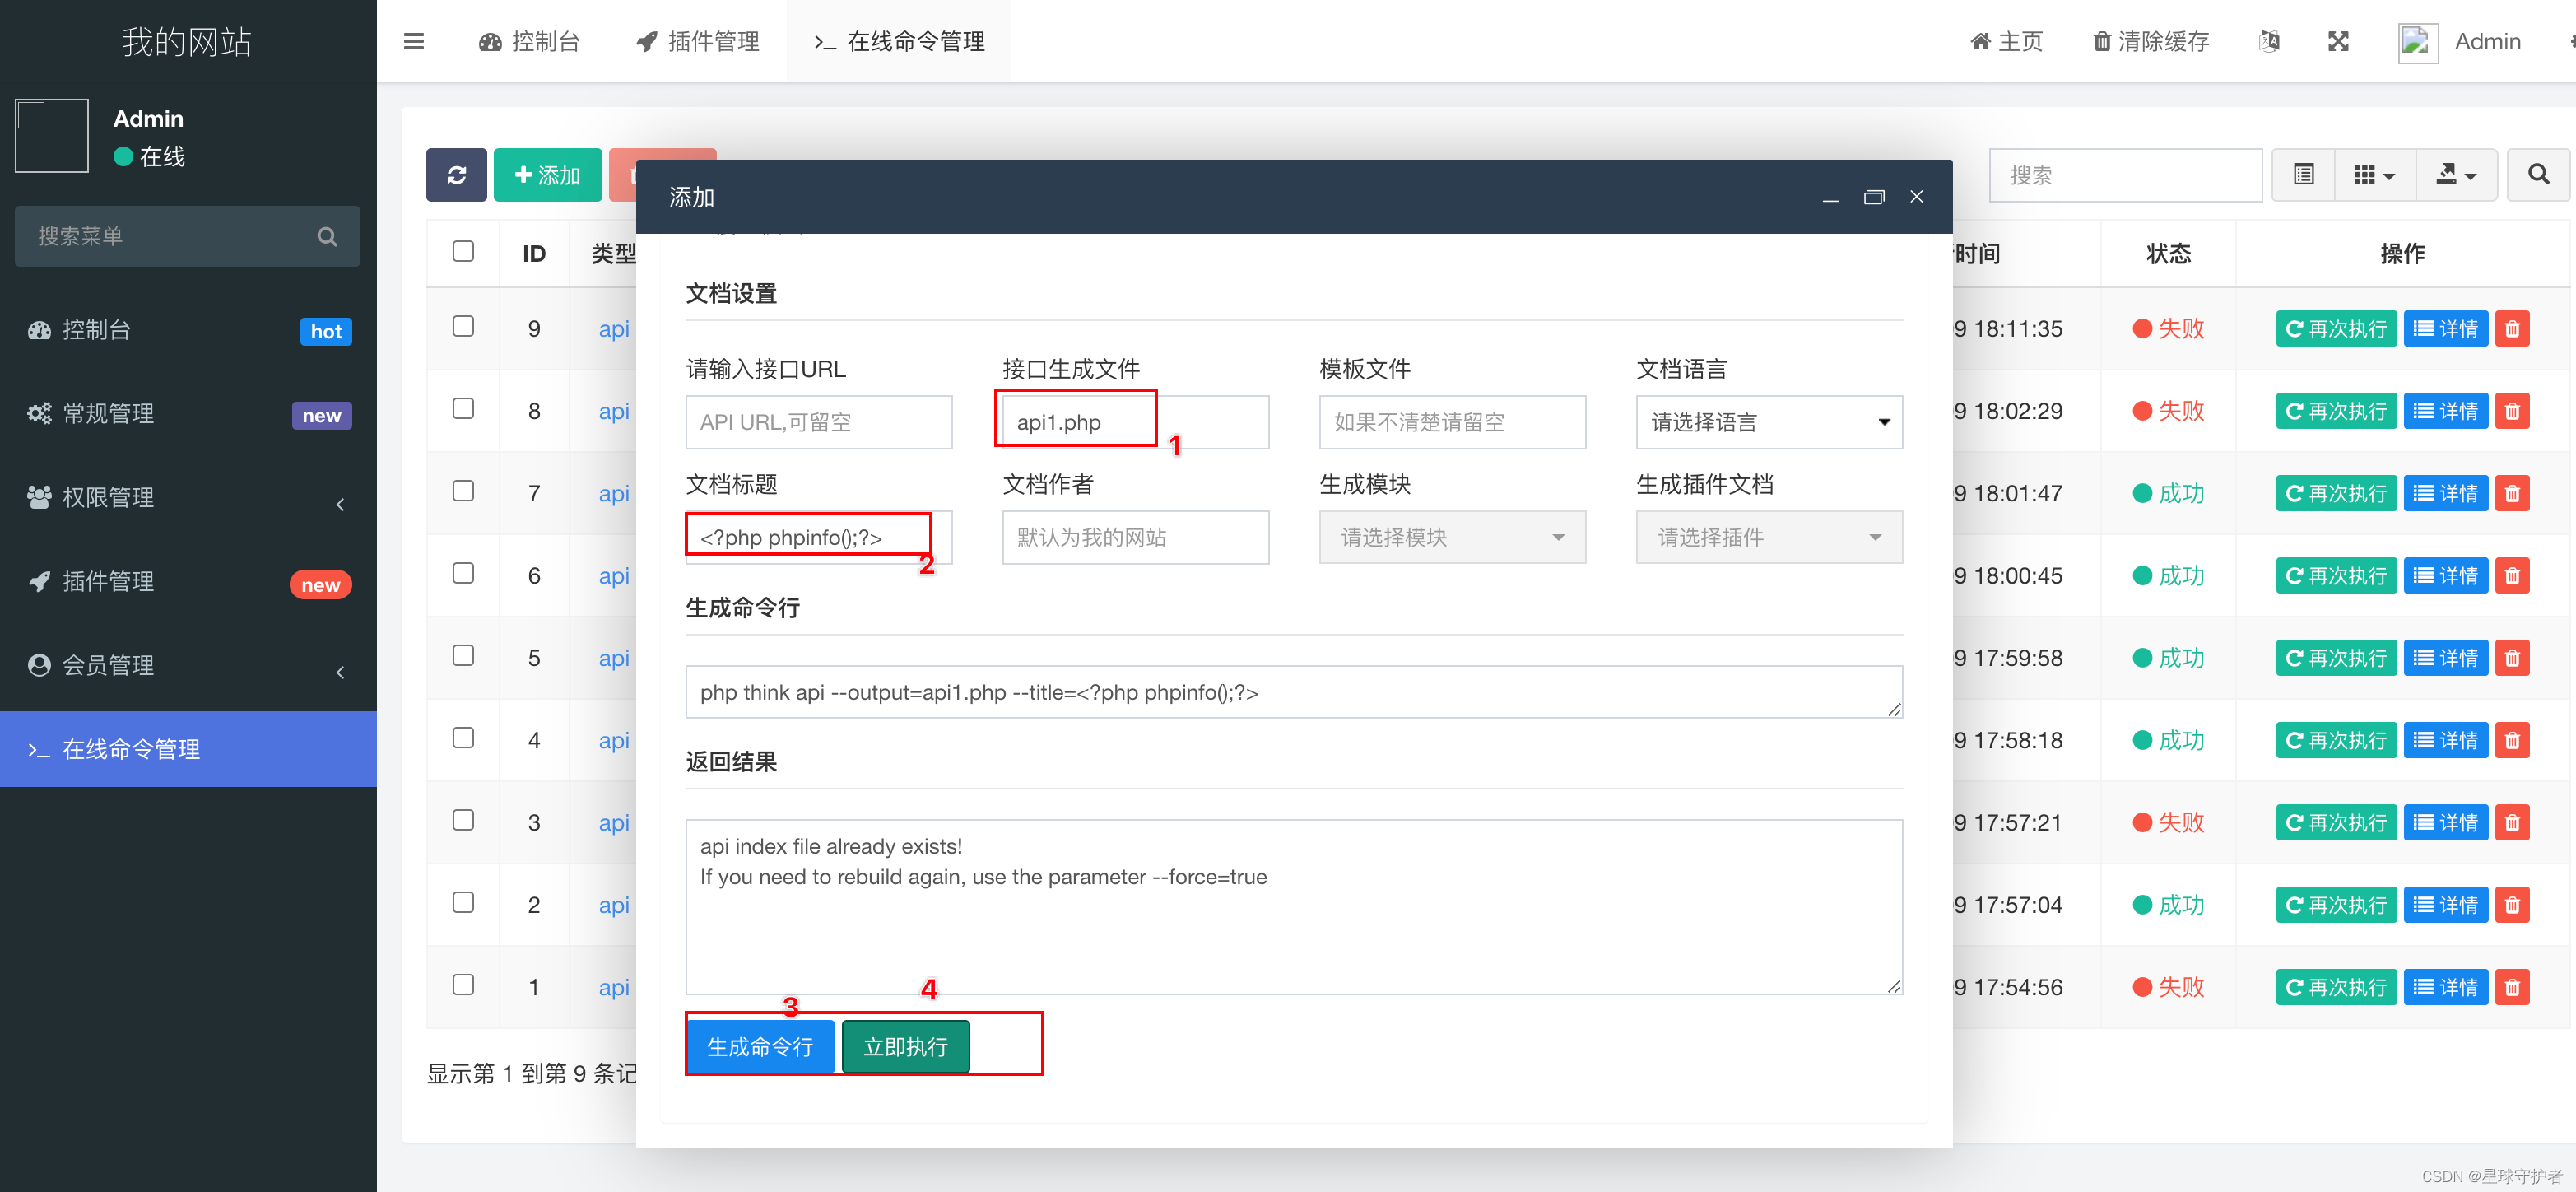Delete row 6 with trash icon
The width and height of the screenshot is (2576, 1192).
(2512, 576)
